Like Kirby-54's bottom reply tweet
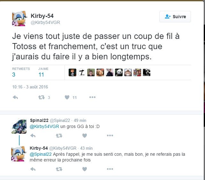205x180 pixels. tap(85, 169)
